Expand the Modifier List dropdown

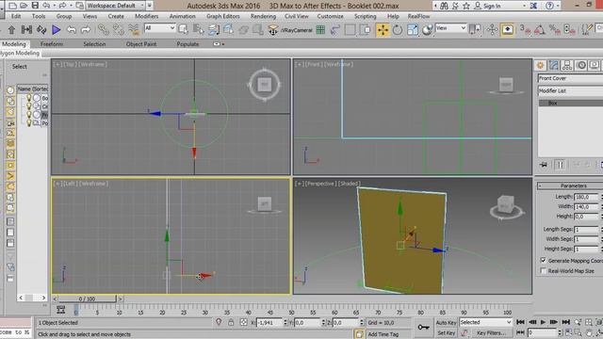[570, 90]
